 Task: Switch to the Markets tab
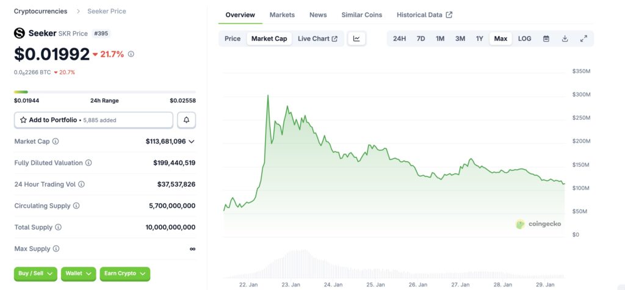coord(282,15)
